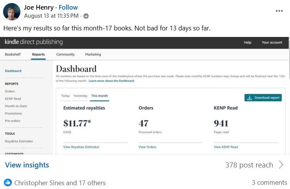Click the blue like reaction icon
Screen dimensions: 290x189
coord(8,183)
